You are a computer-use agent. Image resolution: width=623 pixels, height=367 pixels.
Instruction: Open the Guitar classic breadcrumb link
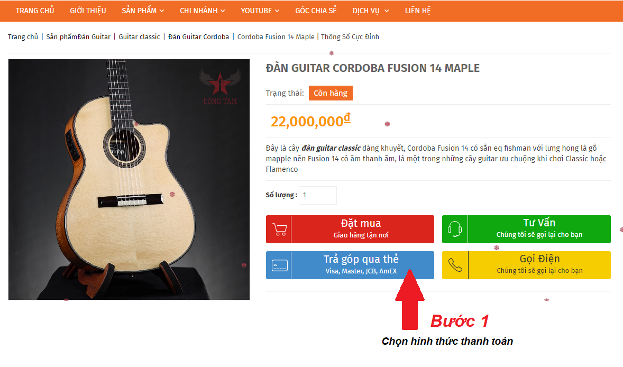click(139, 37)
